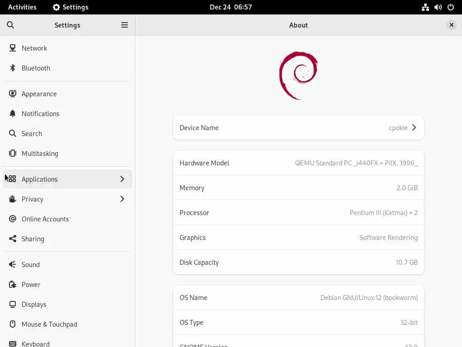
Task: Click the device name text cpokie
Action: [x=398, y=128]
